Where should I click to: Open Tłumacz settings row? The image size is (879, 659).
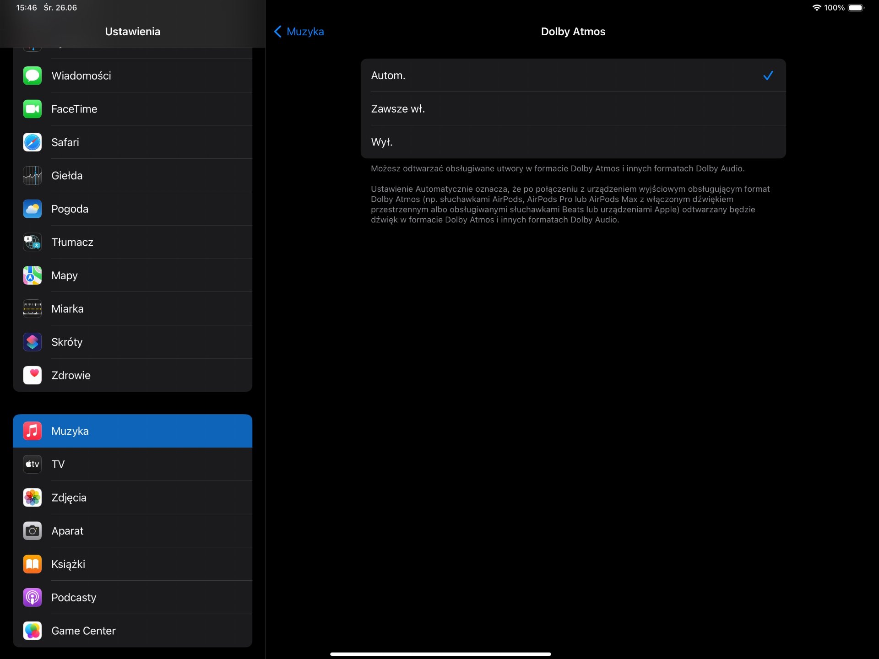pyautogui.click(x=133, y=242)
